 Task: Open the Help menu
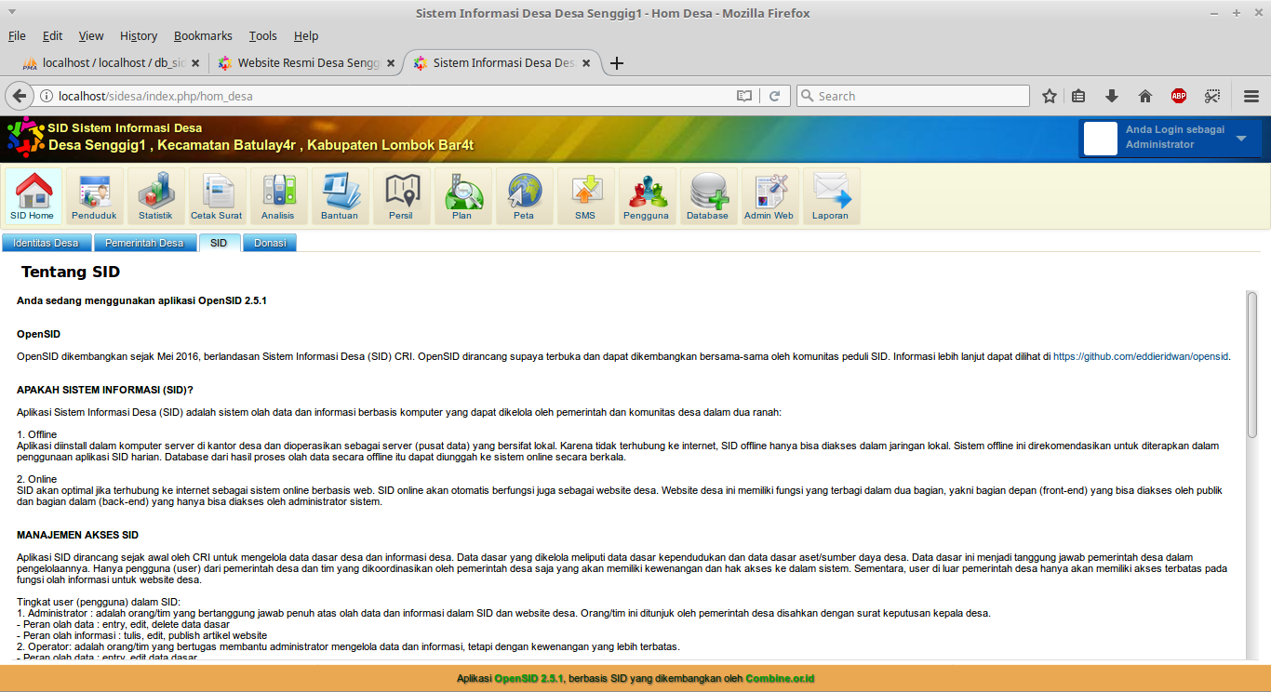(x=306, y=35)
